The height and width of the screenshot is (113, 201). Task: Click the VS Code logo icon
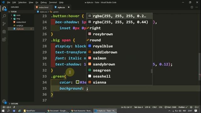pyautogui.click(x=3, y=2)
